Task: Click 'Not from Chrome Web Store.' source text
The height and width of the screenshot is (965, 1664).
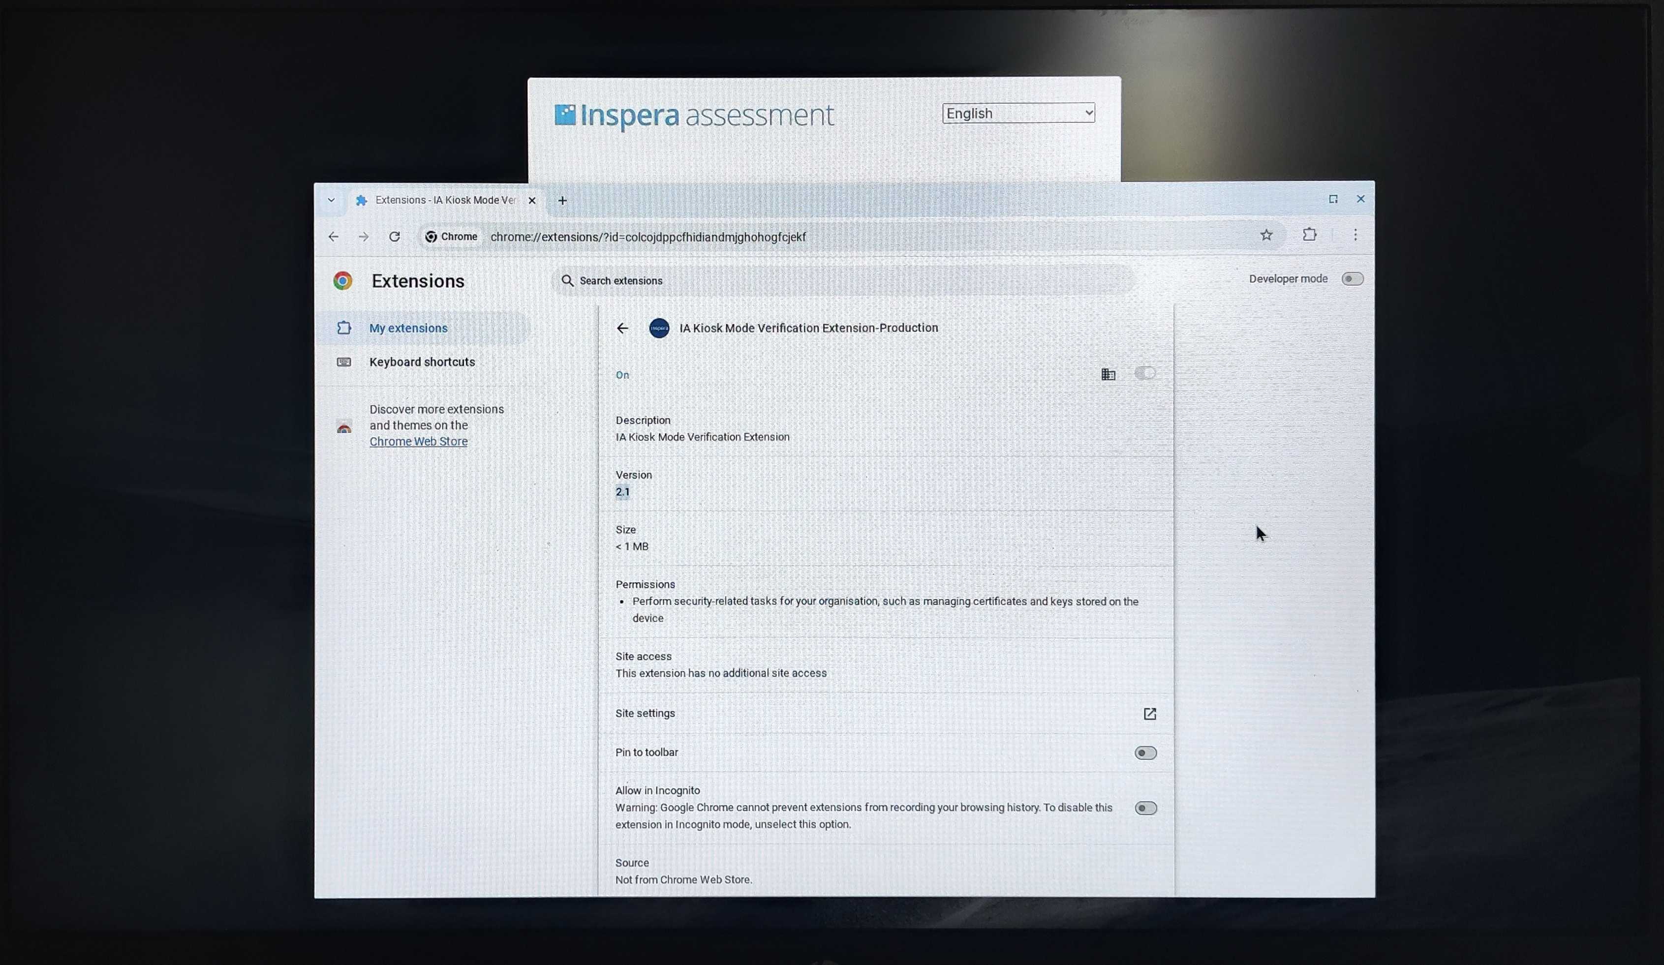Action: pyautogui.click(x=683, y=880)
